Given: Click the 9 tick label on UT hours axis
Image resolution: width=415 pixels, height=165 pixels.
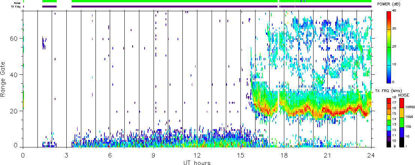Looking at the screenshot, I should pyautogui.click(x=154, y=155).
